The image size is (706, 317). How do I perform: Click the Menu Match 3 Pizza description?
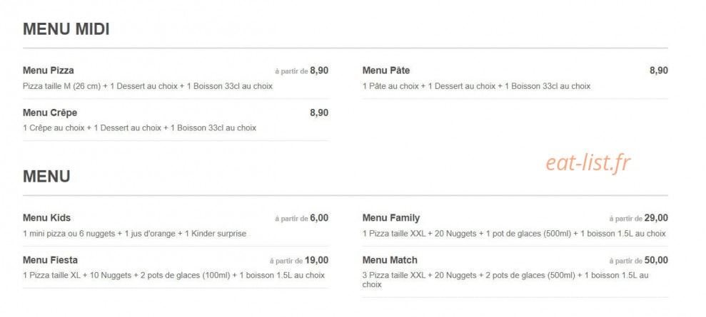[x=505, y=280]
